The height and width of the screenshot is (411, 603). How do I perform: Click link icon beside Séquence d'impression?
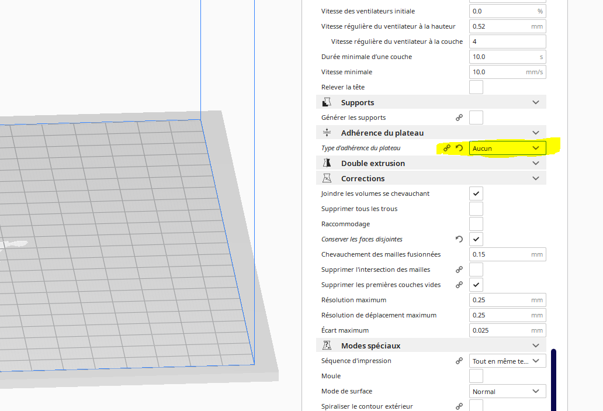coord(459,361)
